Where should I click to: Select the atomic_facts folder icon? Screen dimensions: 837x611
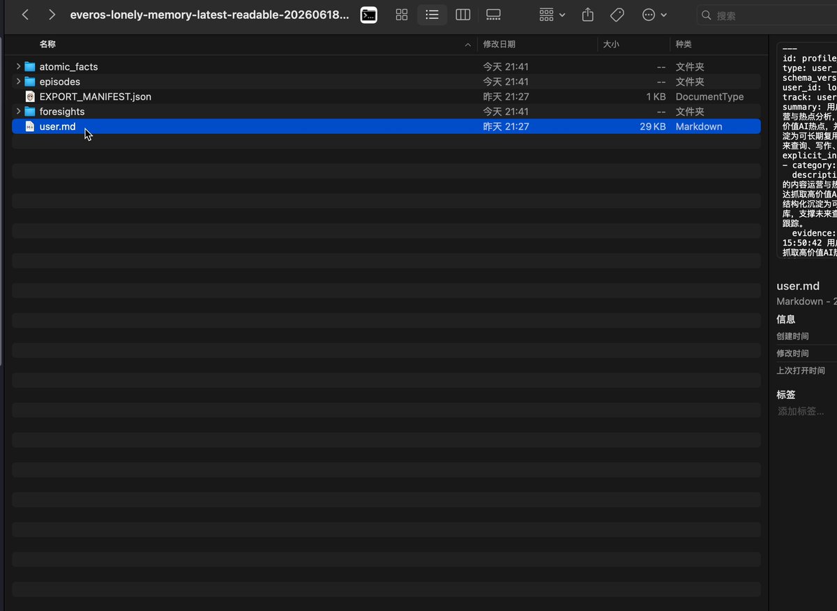[x=30, y=67]
